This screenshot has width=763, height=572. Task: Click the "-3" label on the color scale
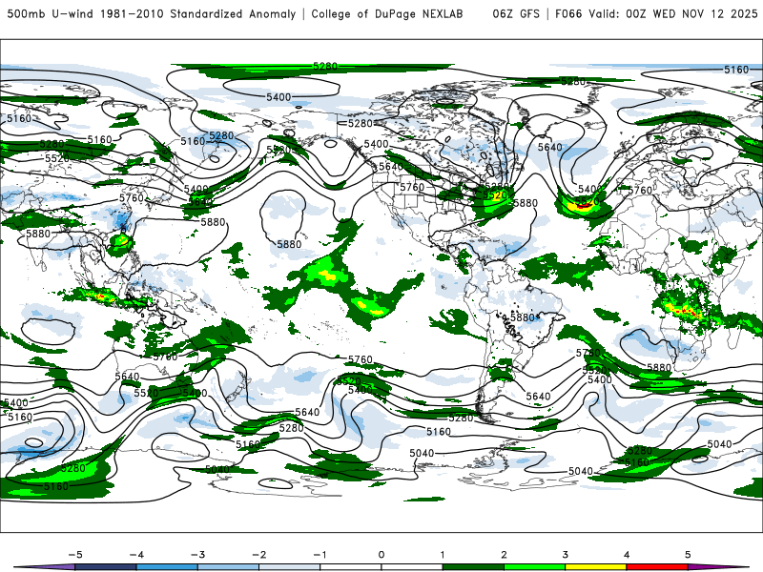pyautogui.click(x=197, y=555)
